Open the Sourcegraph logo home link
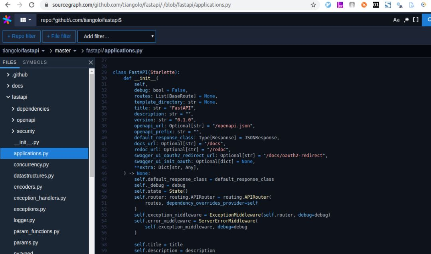Screen dimensions: 431x254 [x=7, y=20]
